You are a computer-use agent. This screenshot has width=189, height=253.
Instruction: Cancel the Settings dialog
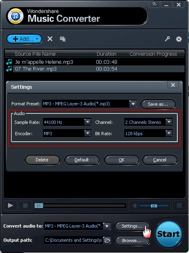[159, 160]
